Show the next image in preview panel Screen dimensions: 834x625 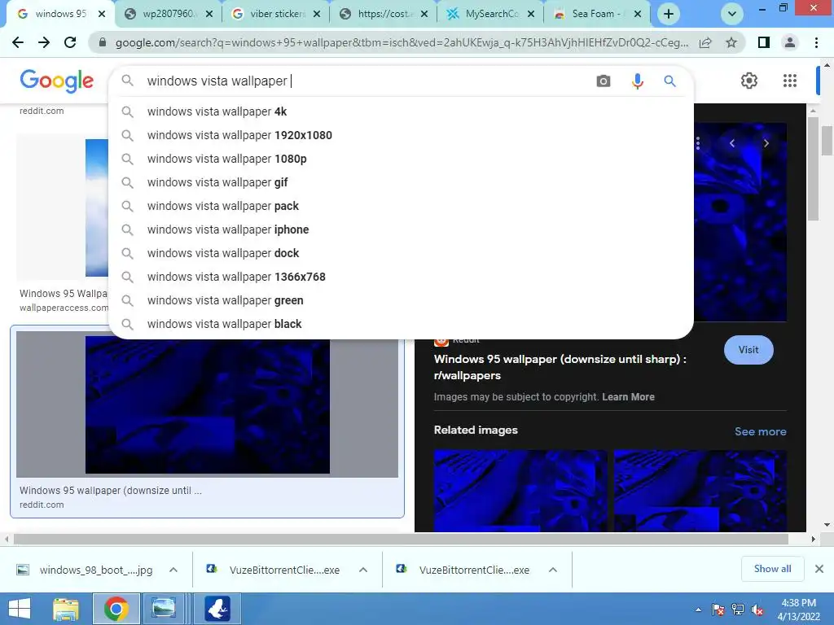point(766,143)
